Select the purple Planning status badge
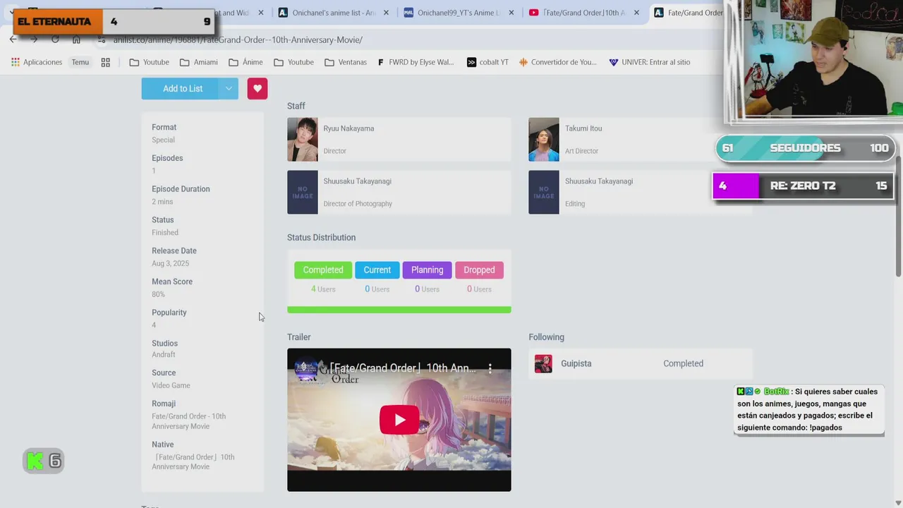903x508 pixels. (427, 270)
